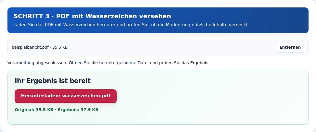Click the Entfernen button to remove file
The image size is (316, 132).
tap(290, 48)
